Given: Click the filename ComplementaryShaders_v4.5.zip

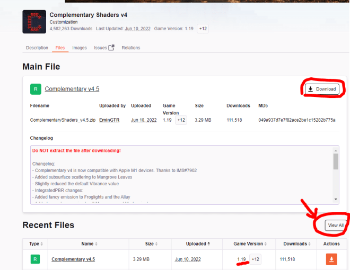Looking at the screenshot, I should 63,120.
